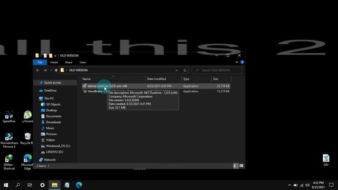The height and width of the screenshot is (190, 338).
Task: Open Task View on taskbar
Action: point(30,185)
